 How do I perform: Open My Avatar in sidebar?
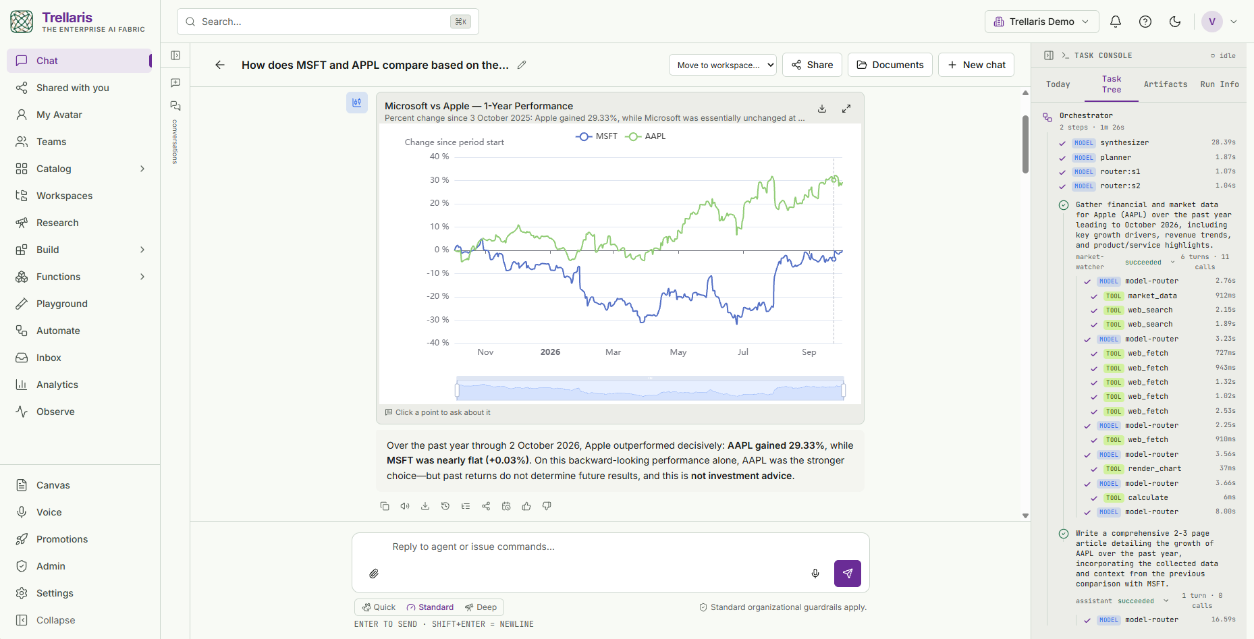point(80,115)
